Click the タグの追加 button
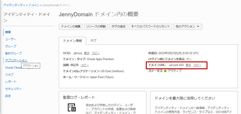This screenshot has height=114, width=241. tap(118, 26)
